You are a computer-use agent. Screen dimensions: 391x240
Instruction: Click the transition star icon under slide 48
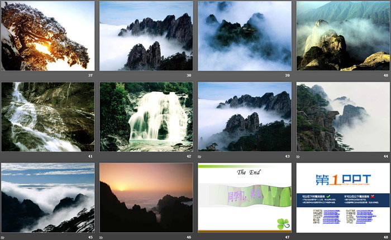point(299,236)
